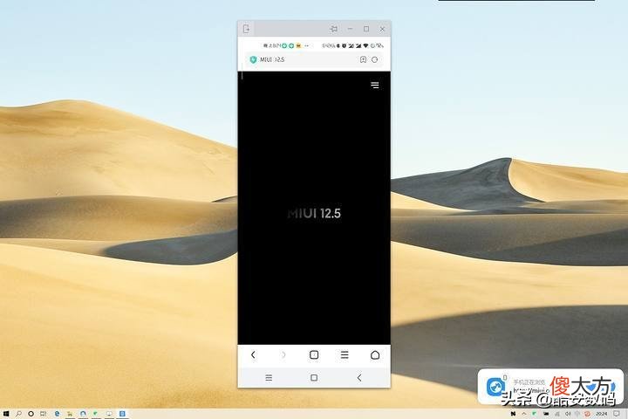This screenshot has width=628, height=419.
Task: Click the MIUI 12.5 logo text on page
Action: tap(314, 213)
